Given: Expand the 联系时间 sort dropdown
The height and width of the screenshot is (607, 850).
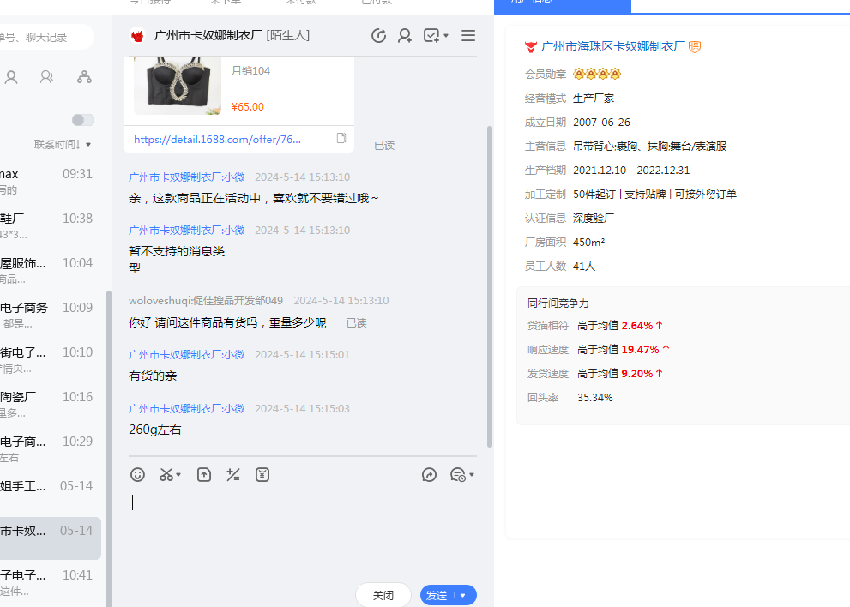Looking at the screenshot, I should pos(63,144).
